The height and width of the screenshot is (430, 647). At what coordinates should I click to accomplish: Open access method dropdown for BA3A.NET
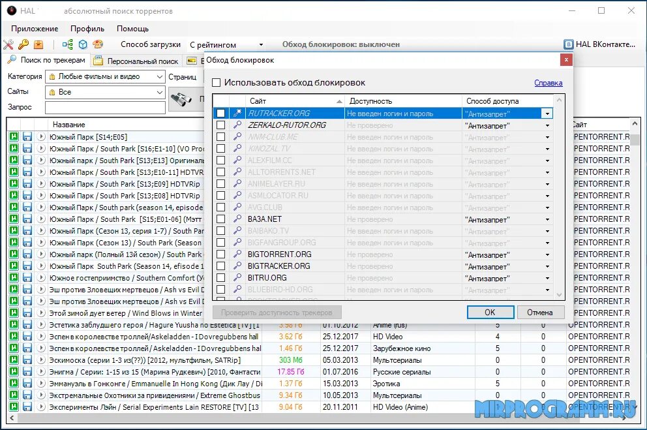[547, 219]
